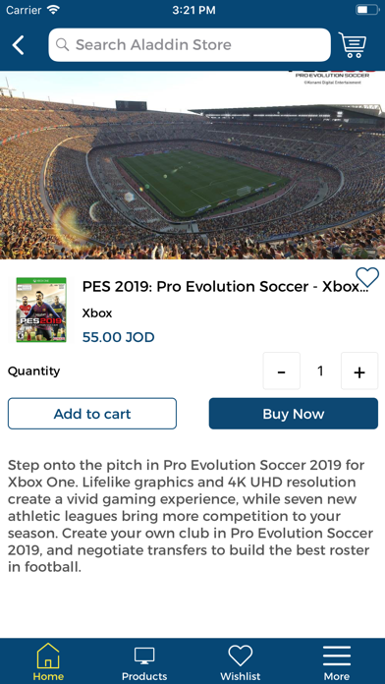The width and height of the screenshot is (385, 684).
Task: Tap the Xbox category label
Action: [97, 313]
